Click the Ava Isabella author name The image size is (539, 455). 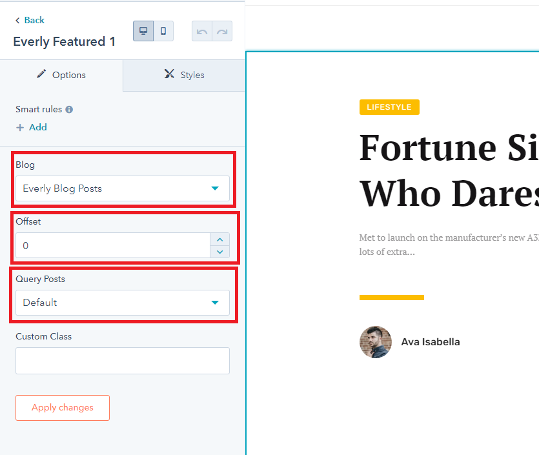tap(431, 342)
